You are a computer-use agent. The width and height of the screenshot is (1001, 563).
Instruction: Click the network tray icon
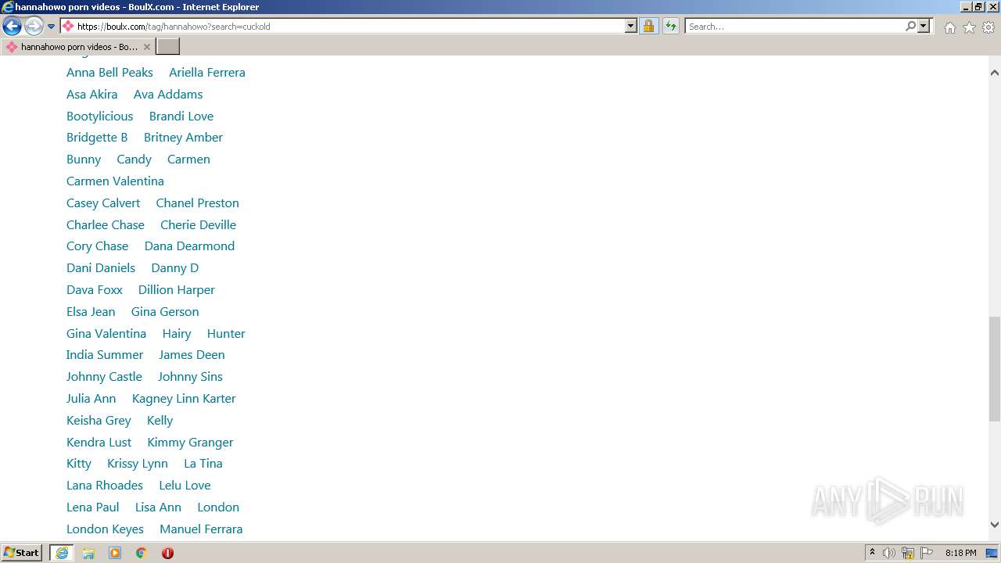coord(908,553)
